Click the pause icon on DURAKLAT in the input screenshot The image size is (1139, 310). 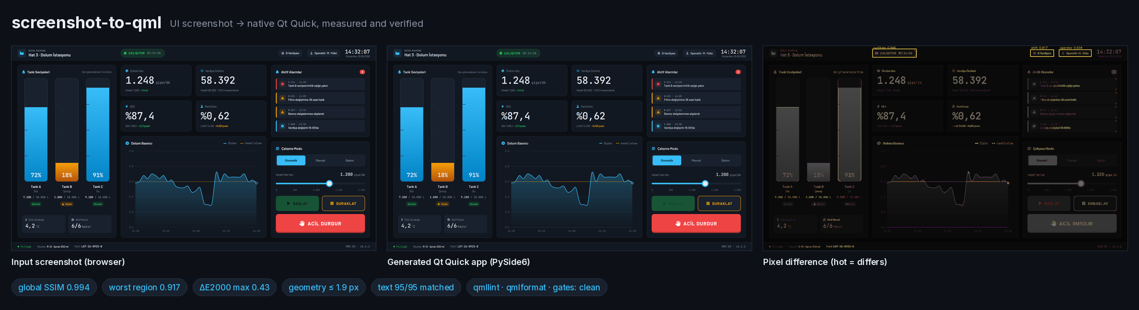[332, 203]
